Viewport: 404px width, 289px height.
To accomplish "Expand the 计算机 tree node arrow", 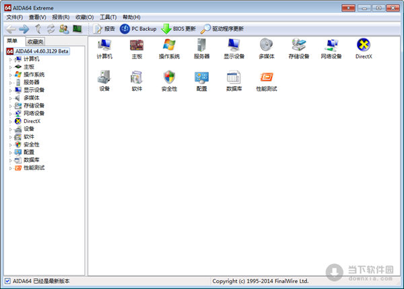I will 11,60.
